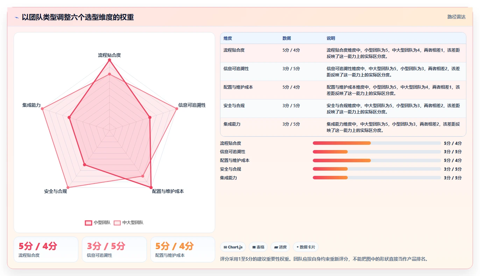Click the 中大型团队 data point on the 集成能力 axis
Image resolution: width=480 pixels, height=276 pixels.
click(x=42, y=109)
